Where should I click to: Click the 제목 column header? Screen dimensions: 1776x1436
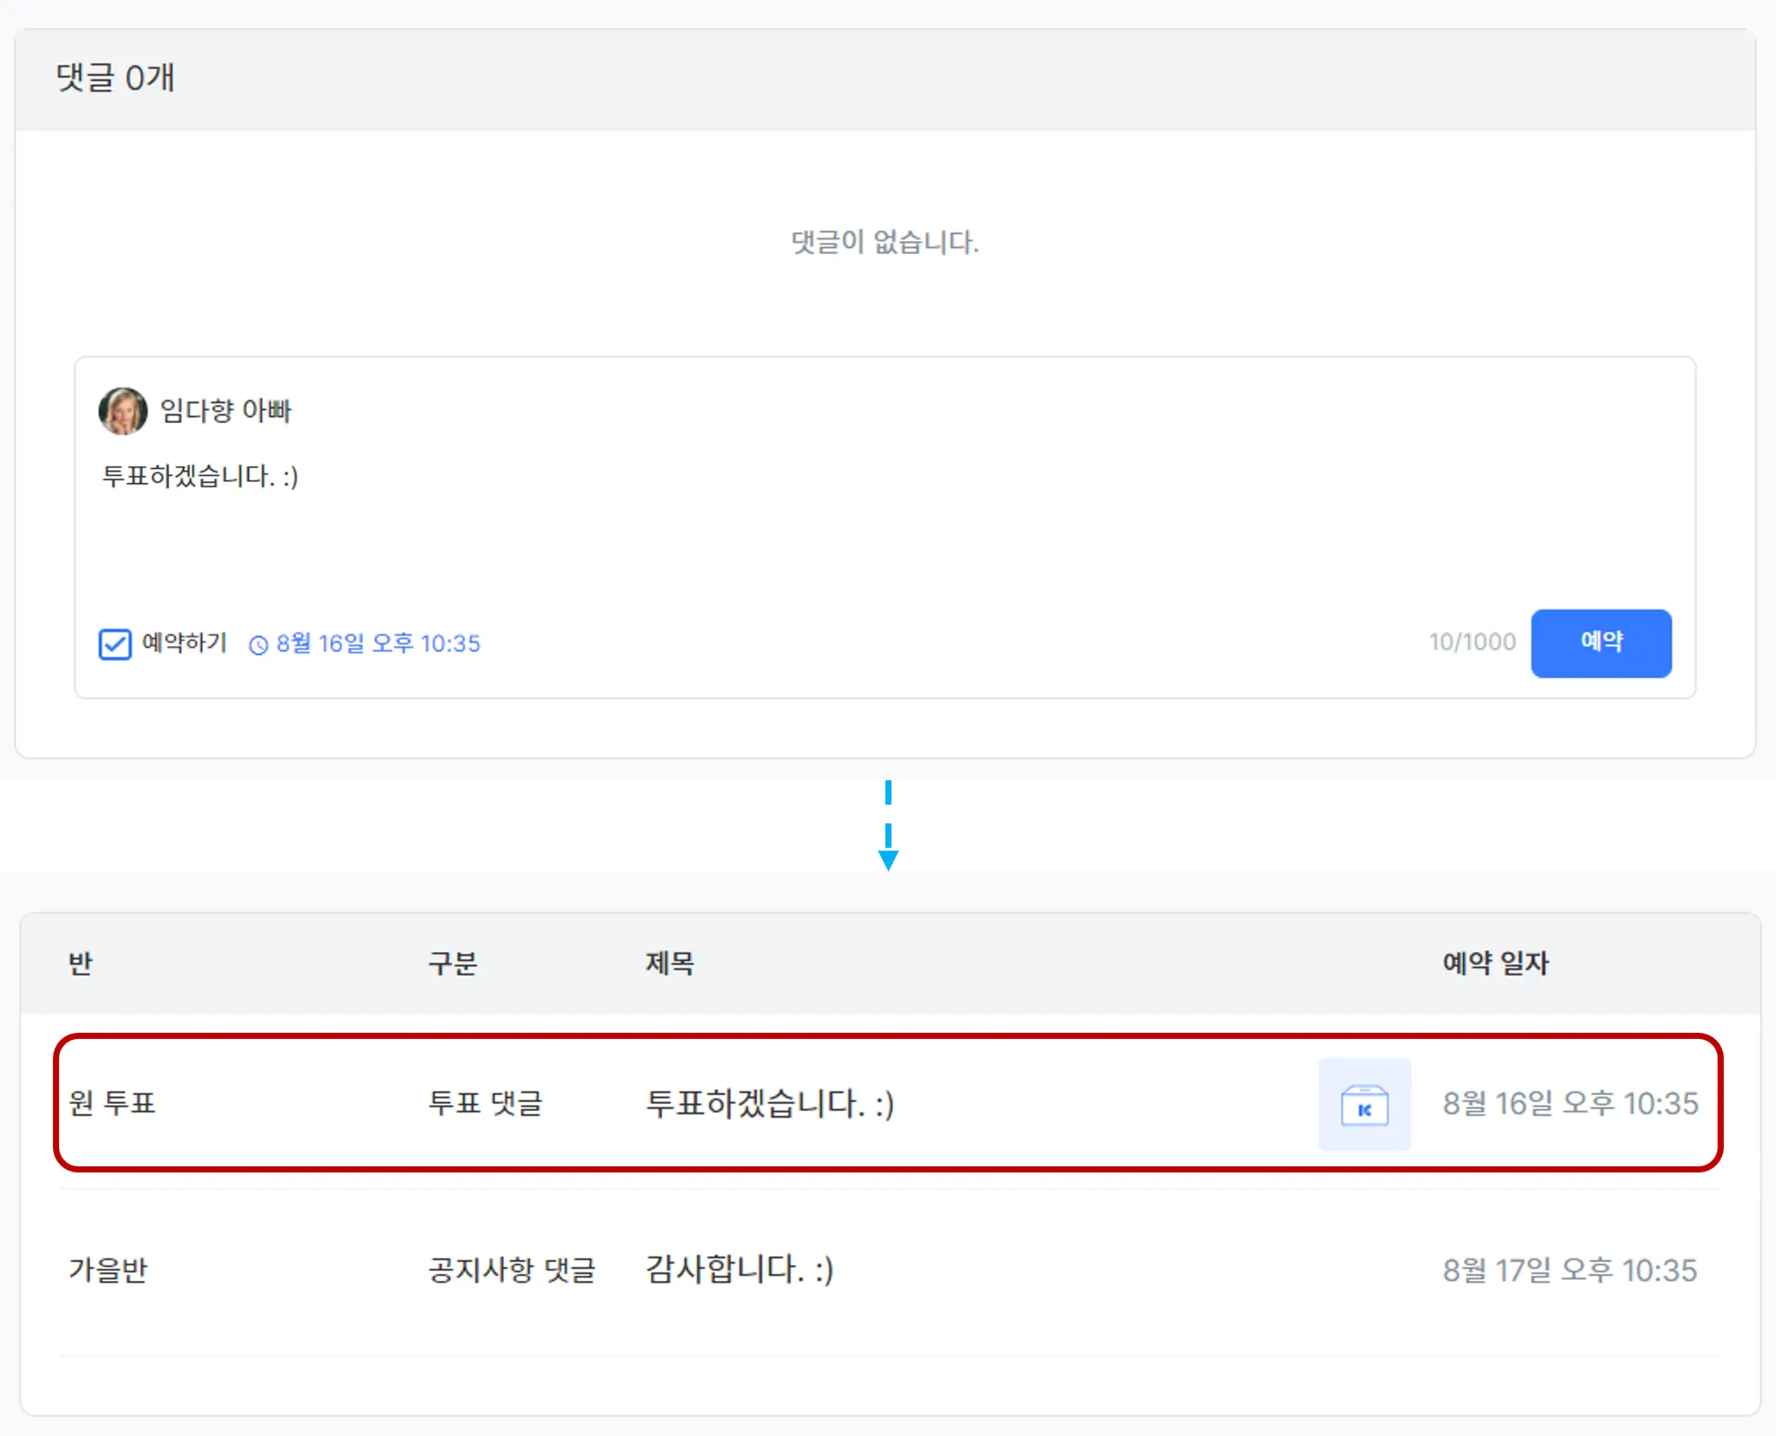point(669,963)
